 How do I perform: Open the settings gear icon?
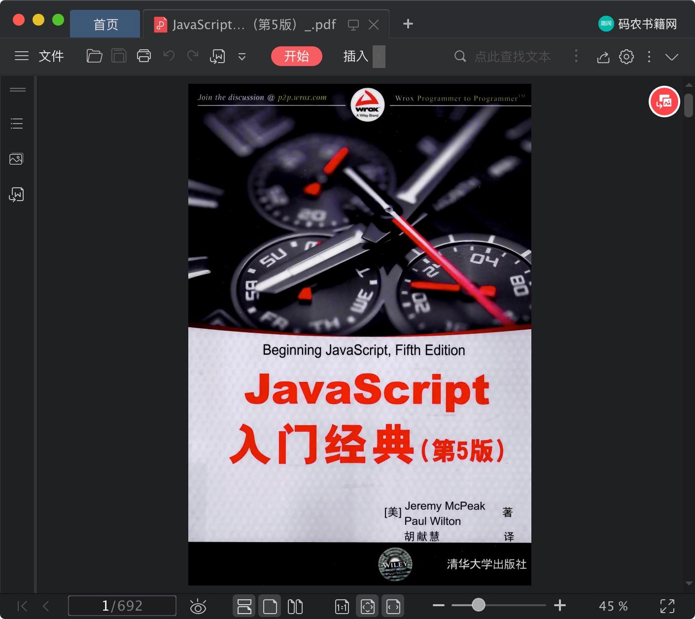click(626, 57)
